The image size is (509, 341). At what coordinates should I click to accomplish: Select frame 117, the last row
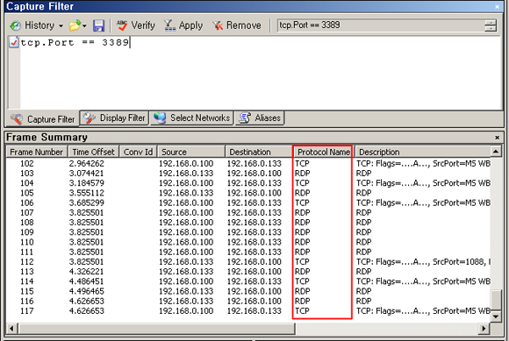pos(248,311)
